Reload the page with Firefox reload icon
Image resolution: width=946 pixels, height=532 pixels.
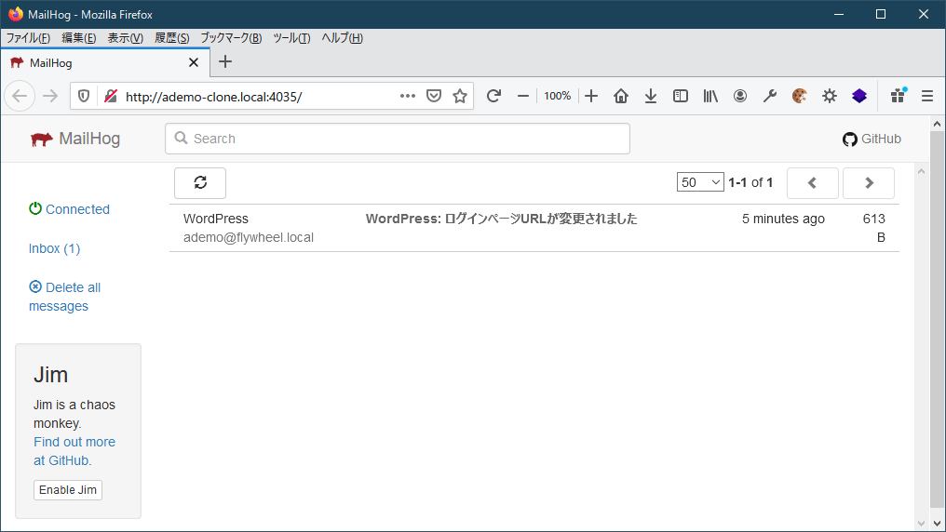coord(493,96)
